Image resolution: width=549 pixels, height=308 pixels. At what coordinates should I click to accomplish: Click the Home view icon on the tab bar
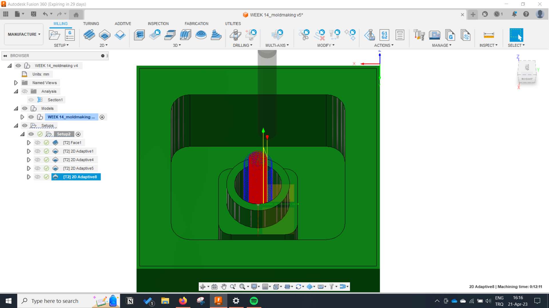pyautogui.click(x=76, y=15)
